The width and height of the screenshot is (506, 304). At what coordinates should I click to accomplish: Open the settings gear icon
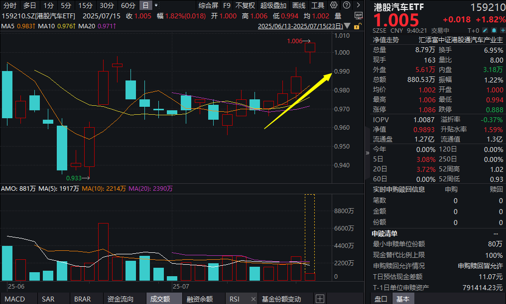(x=333, y=5)
